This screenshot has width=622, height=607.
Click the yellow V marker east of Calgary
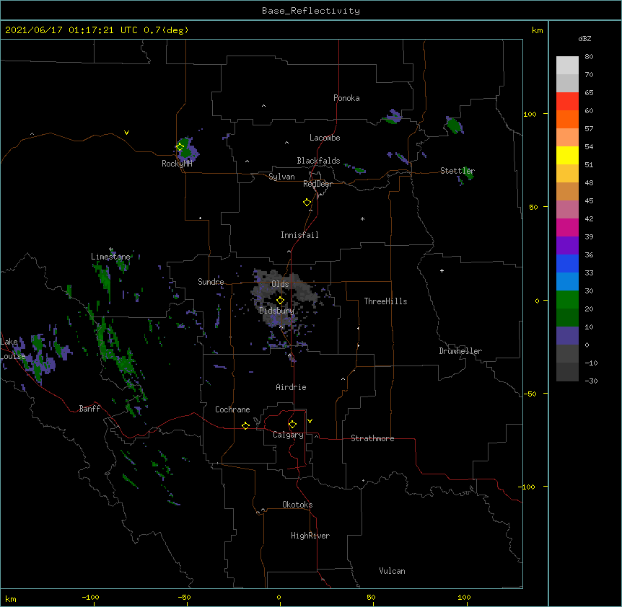tap(310, 421)
